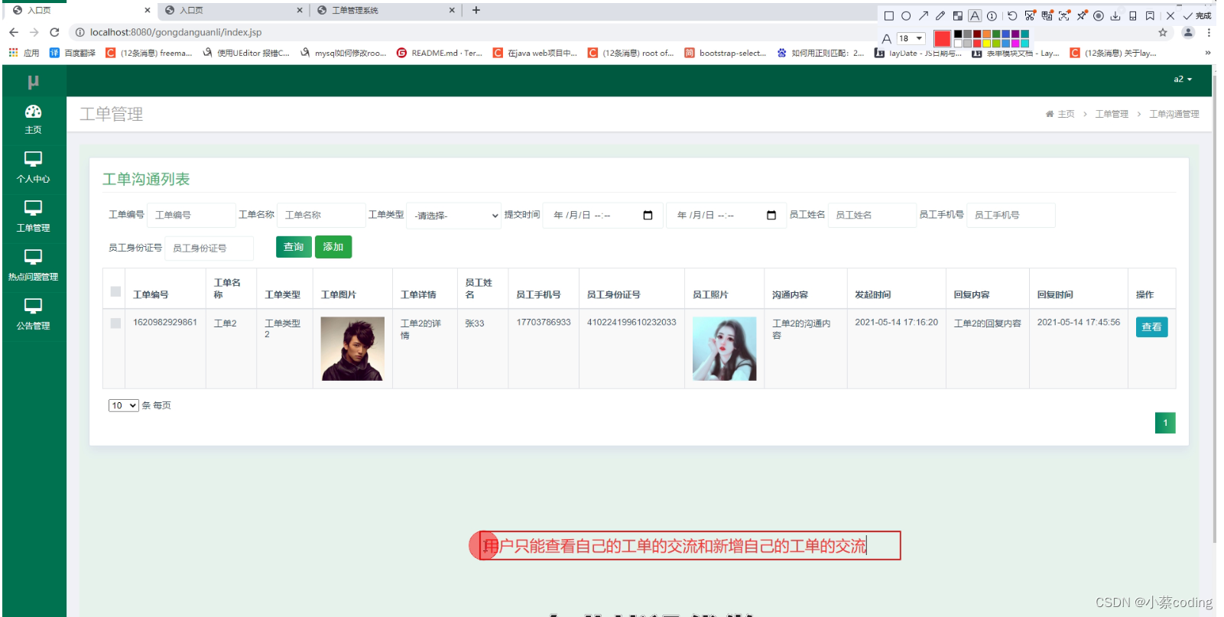
Task: Click the current red color swatch
Action: pos(942,38)
